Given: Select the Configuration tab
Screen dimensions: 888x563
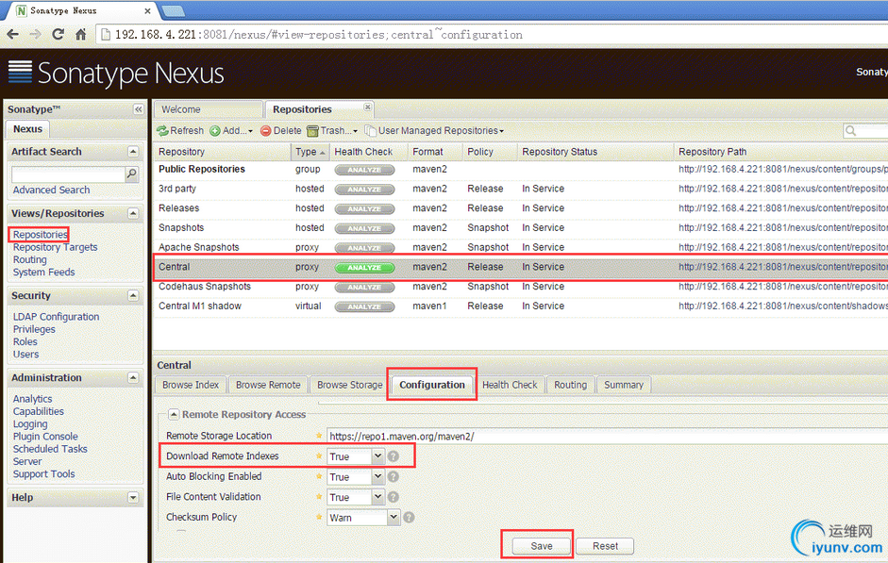Looking at the screenshot, I should coord(432,385).
